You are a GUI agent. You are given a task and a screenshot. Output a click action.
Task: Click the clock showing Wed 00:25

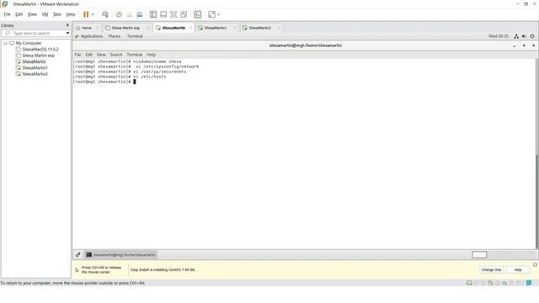[x=498, y=36]
